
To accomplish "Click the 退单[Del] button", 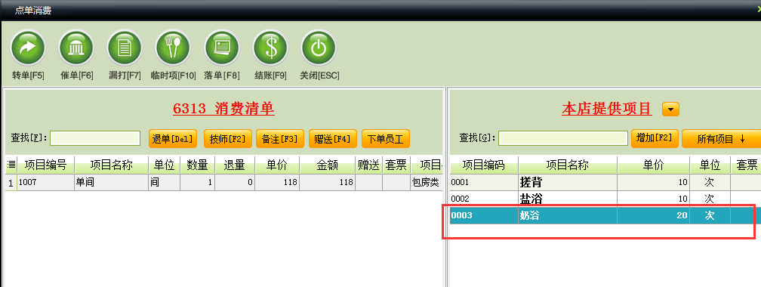I will (x=173, y=139).
